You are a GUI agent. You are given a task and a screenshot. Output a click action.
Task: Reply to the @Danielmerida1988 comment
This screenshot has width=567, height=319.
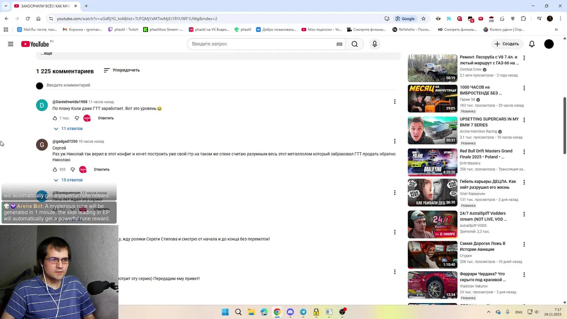[x=106, y=118]
